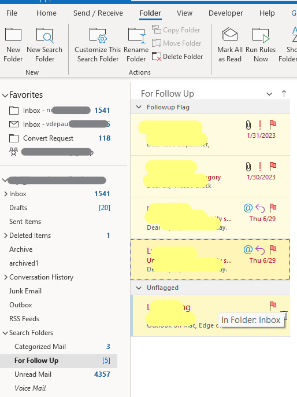Collapse the mailbox account tree

tap(5, 181)
